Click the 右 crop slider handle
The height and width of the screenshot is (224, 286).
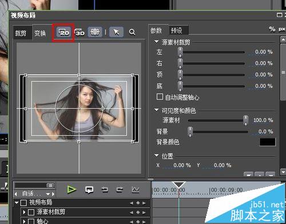coord(180,63)
